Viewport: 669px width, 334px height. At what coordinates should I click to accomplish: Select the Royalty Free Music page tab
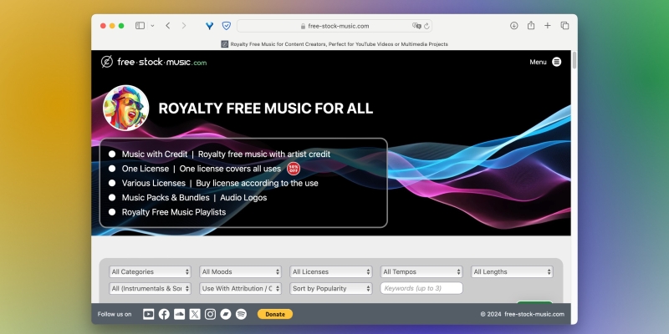point(334,43)
